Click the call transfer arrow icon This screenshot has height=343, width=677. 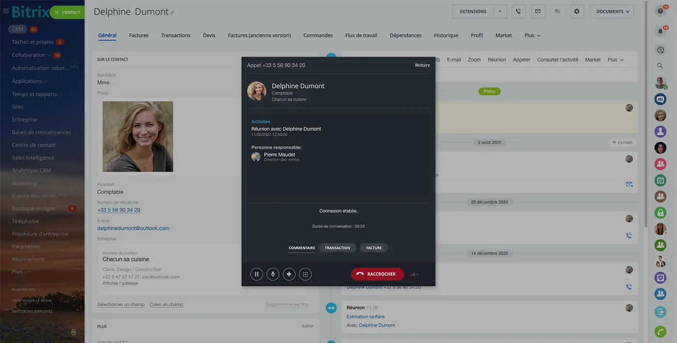289,274
